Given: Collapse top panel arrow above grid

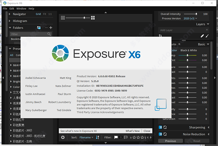Looking at the screenshot, I should point(106,12).
